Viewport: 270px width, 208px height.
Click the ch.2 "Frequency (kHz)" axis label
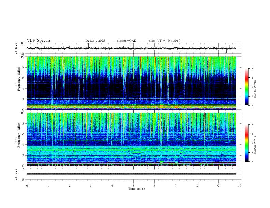[x=19, y=135]
